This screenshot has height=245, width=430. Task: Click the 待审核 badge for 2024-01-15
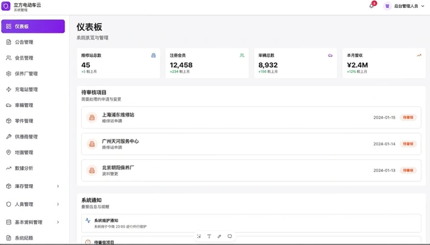(408, 117)
